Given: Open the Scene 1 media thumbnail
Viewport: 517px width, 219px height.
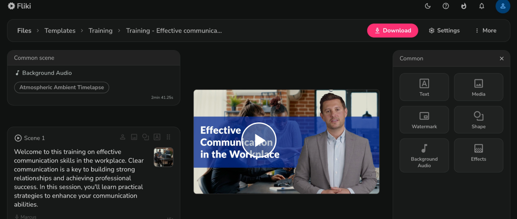Looking at the screenshot, I should 163,157.
